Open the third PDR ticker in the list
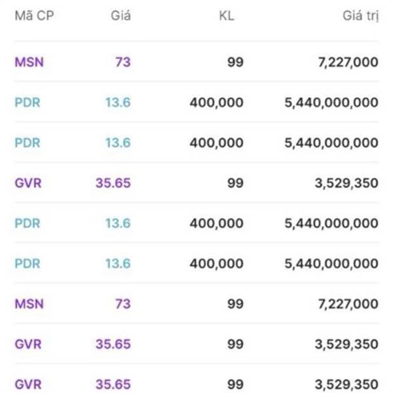 point(28,223)
